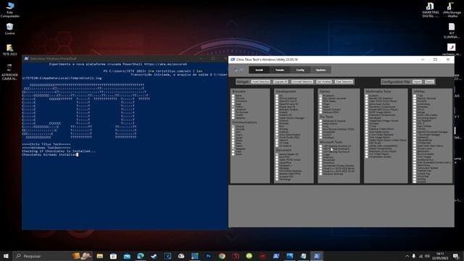Click the Uninstall Selection button
The width and height of the screenshot is (464, 261).
(302, 82)
